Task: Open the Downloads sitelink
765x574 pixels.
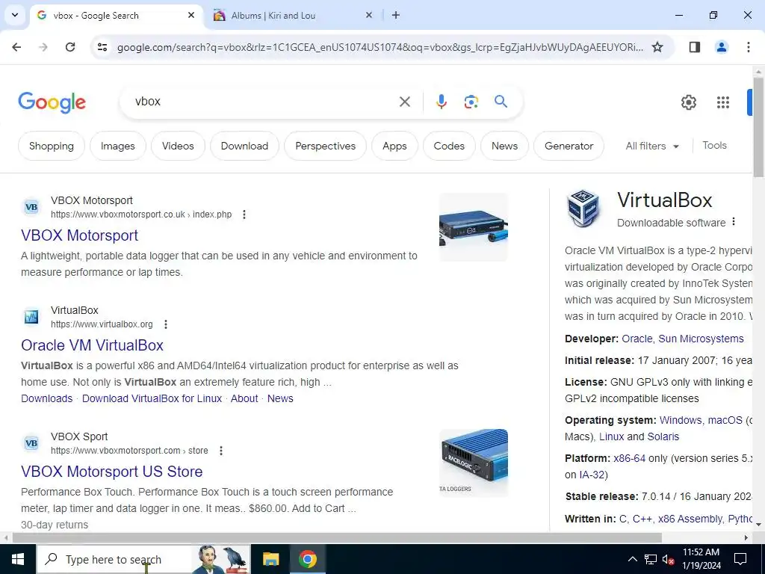Action: [x=47, y=398]
